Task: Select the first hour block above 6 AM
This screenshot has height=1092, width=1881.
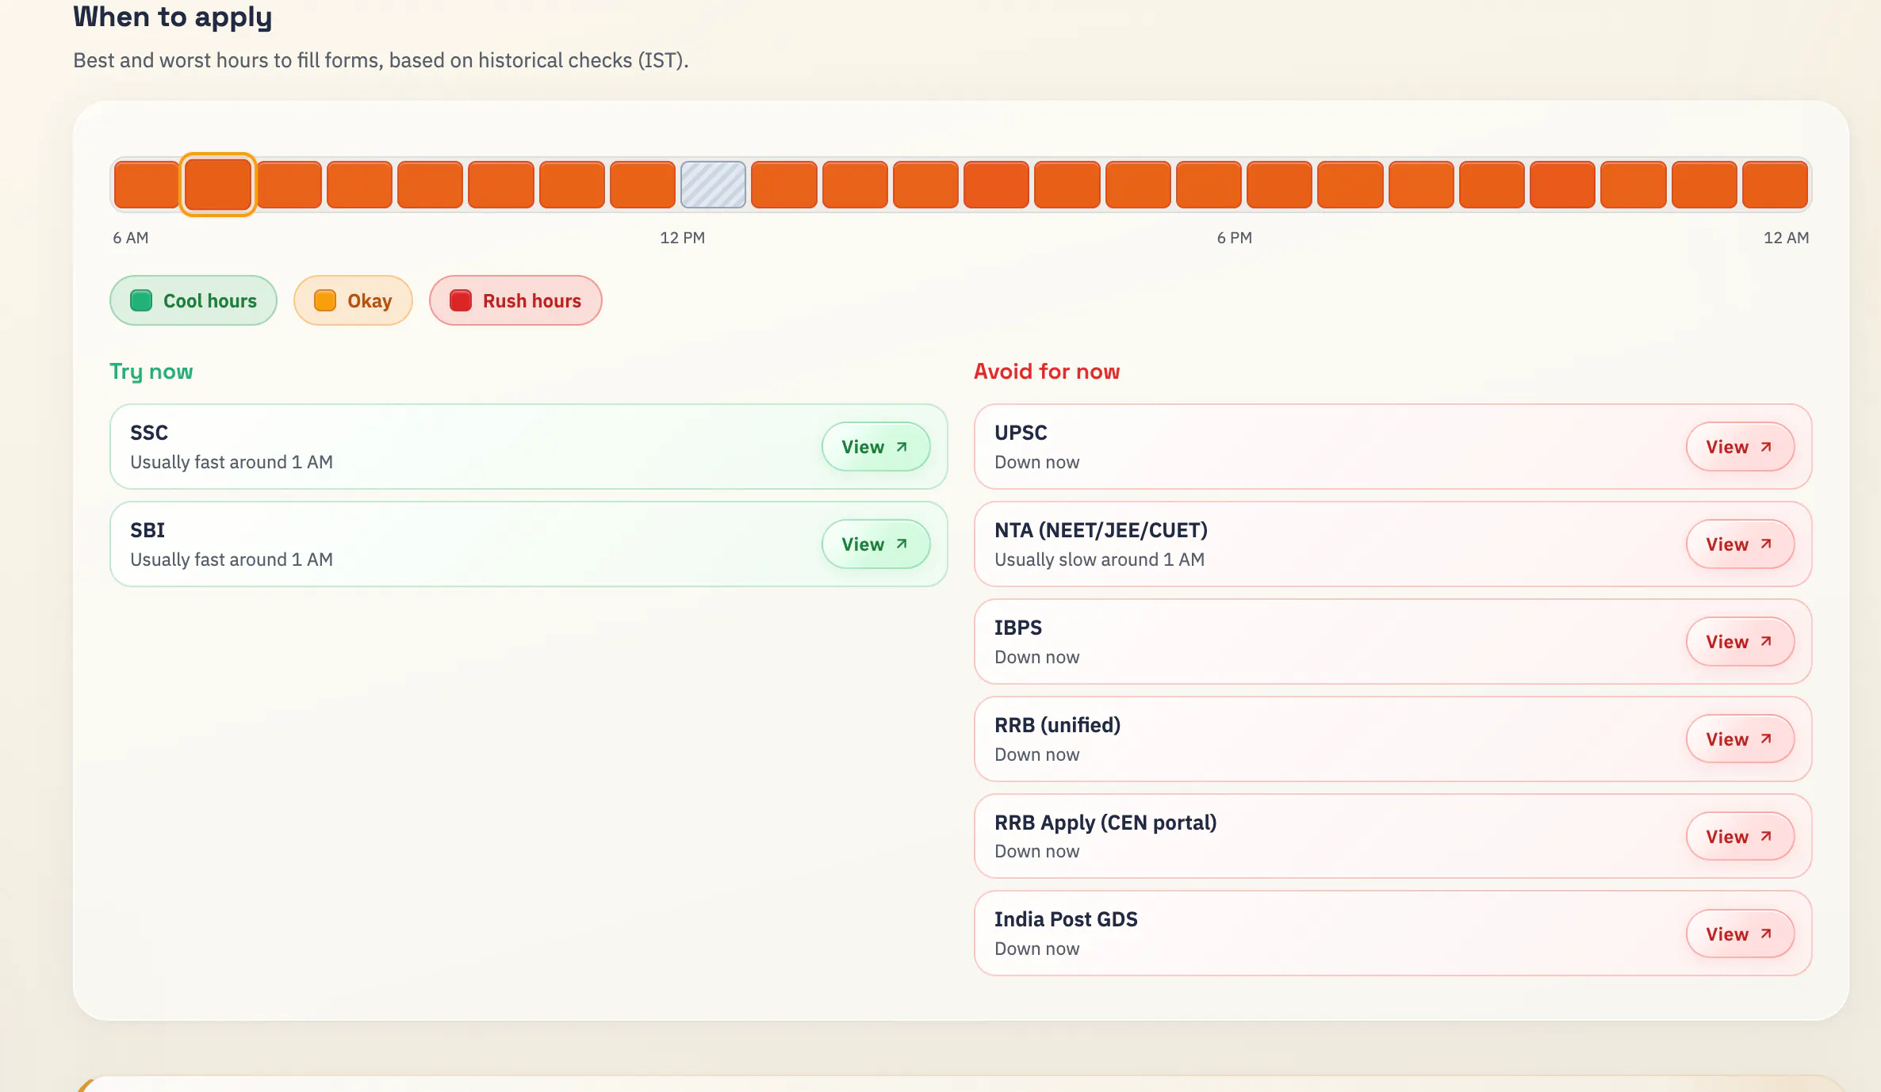Action: tap(147, 185)
